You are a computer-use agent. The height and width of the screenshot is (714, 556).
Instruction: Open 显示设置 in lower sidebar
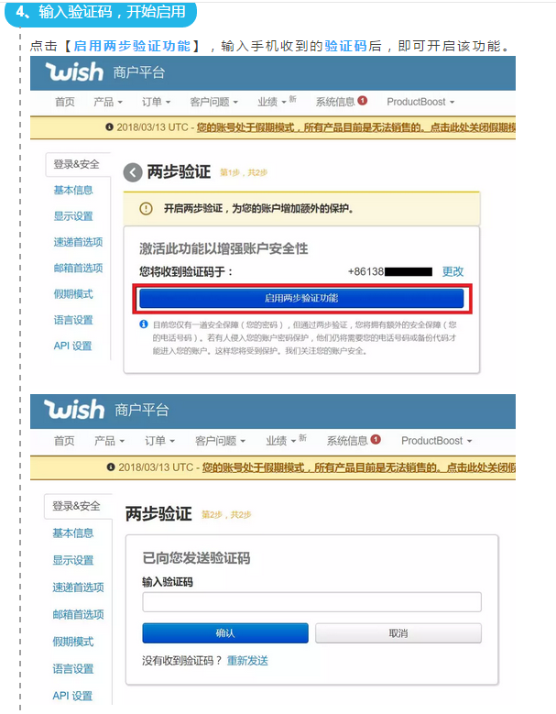(x=73, y=560)
